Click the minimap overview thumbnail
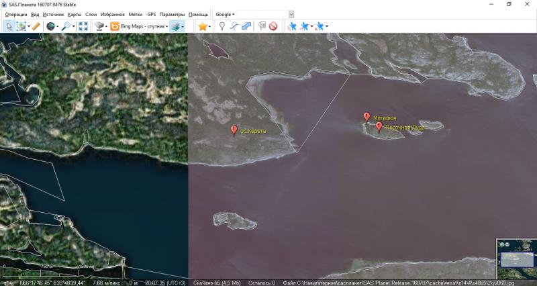Viewport: 537px width, 286px height. tap(516, 258)
